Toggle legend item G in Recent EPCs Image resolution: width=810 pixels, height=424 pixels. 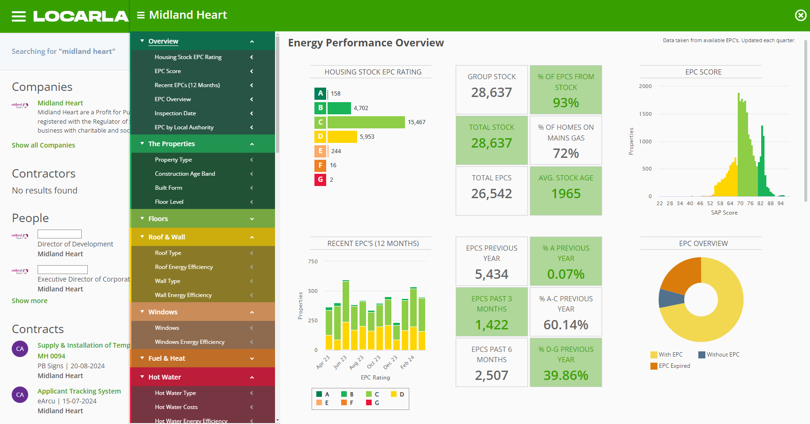point(372,403)
